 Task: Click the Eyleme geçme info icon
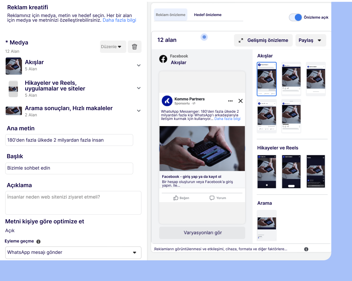[x=38, y=241]
